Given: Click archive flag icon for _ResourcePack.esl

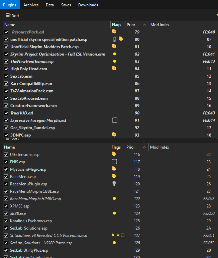Looking at the screenshot, I should [x=114, y=31].
